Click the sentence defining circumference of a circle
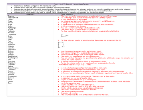This screenshot has height=110, width=143. pyautogui.click(x=85, y=95)
